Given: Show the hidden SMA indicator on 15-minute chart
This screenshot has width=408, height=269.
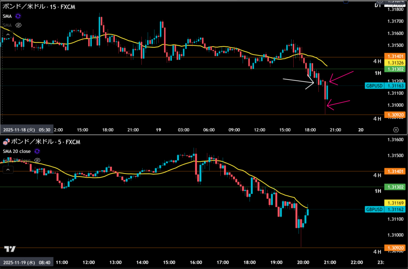Looking at the screenshot, I should coord(18,25).
